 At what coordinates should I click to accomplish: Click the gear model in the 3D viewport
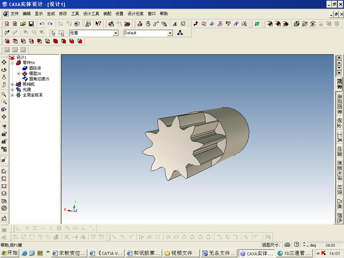pos(195,144)
